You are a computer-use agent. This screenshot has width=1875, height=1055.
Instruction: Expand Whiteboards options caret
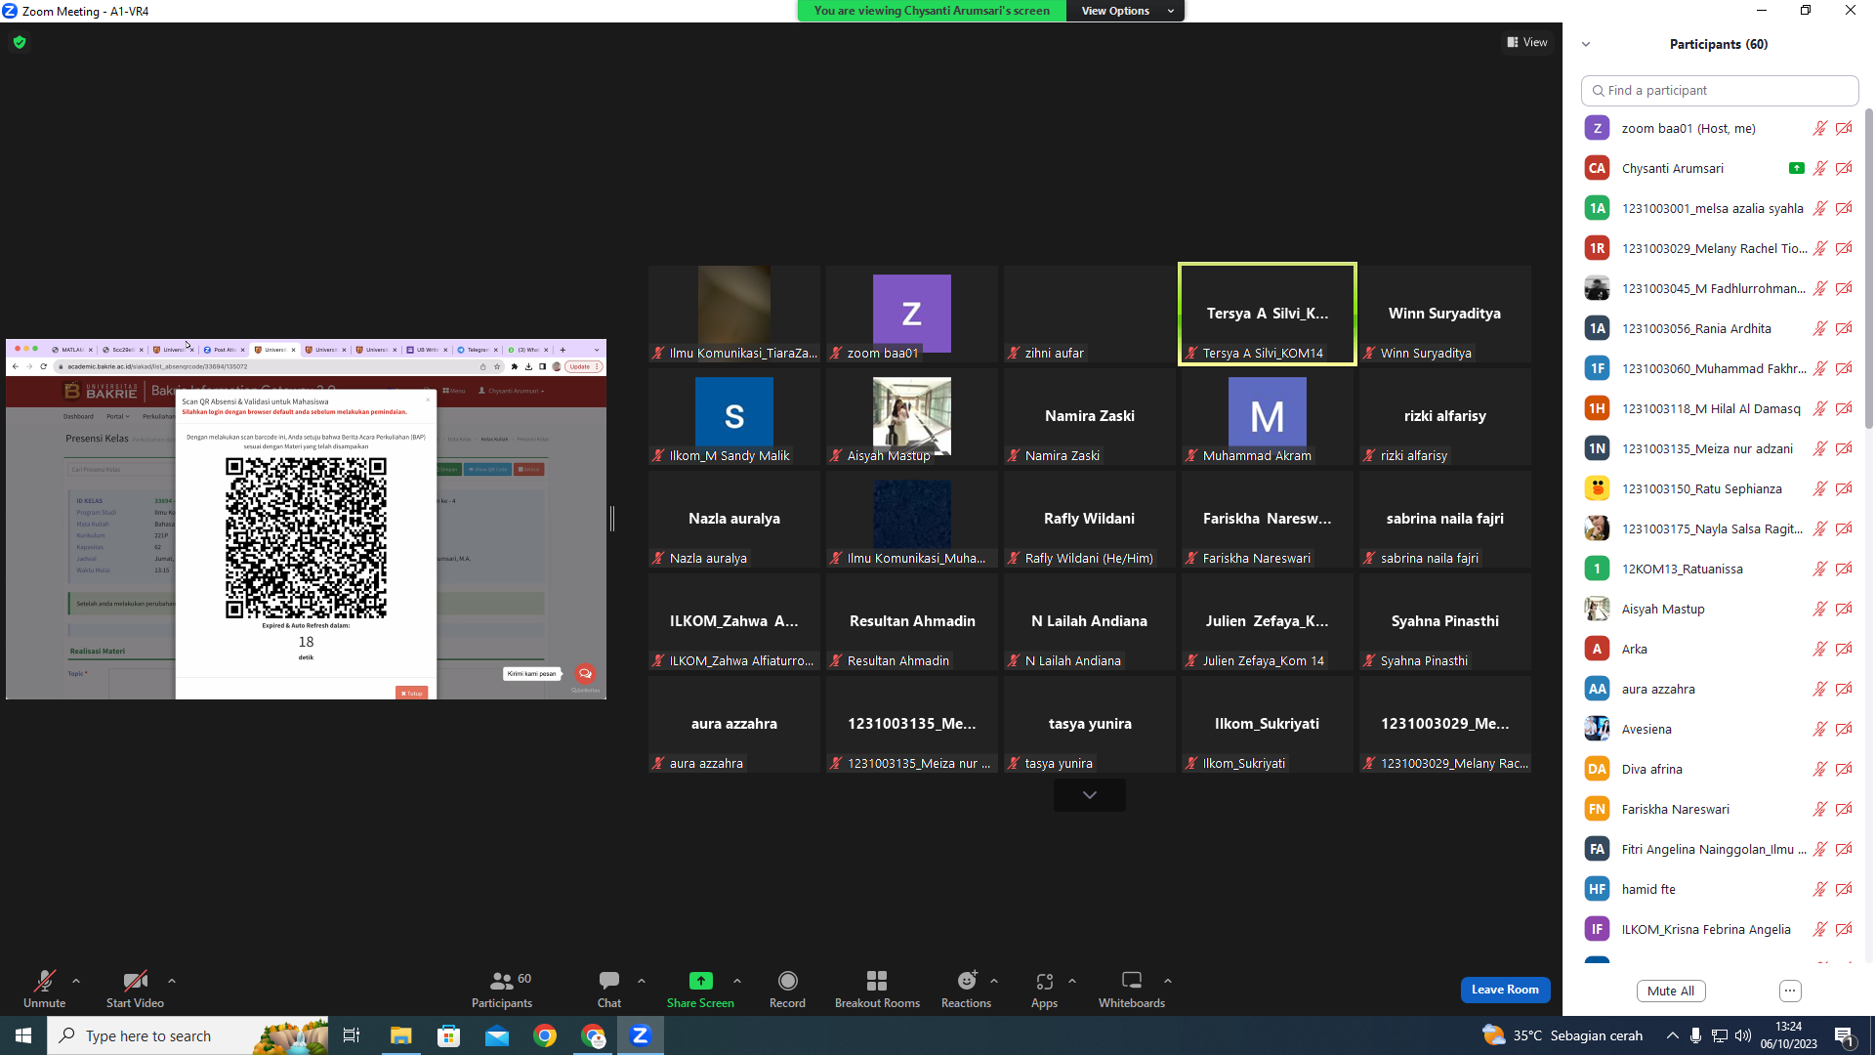tap(1168, 981)
